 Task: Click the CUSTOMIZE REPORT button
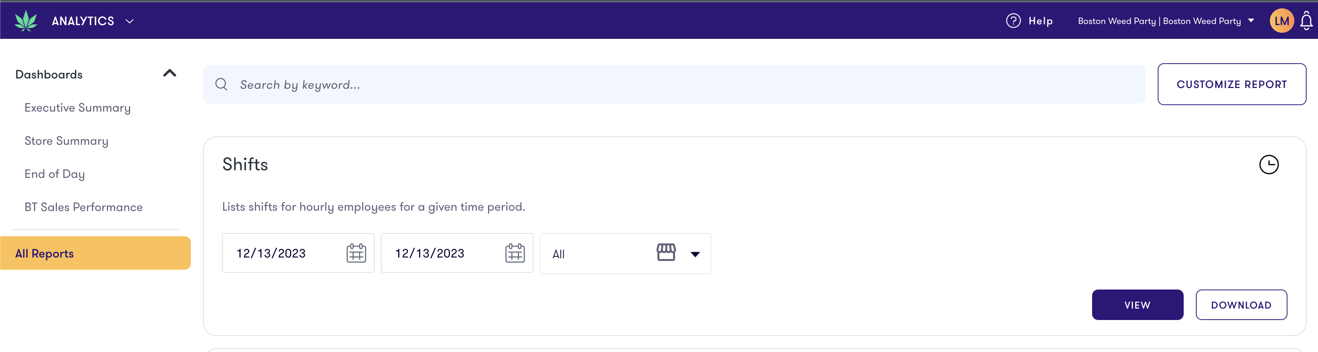(1231, 84)
